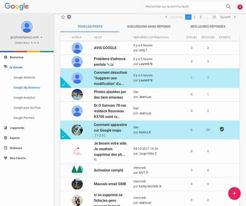Click the search magnifier icon
Image resolution: width=246 pixels, height=206 pixels.
click(228, 6)
